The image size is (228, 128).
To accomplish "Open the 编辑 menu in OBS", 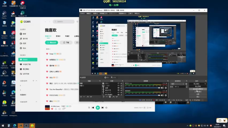I will (89, 13).
